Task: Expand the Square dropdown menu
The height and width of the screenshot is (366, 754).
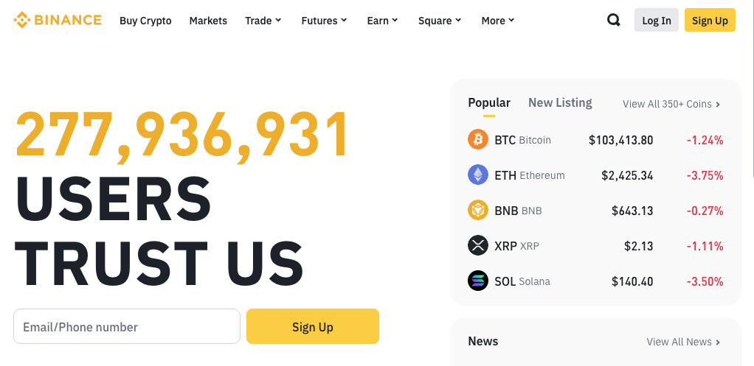Action: pyautogui.click(x=440, y=21)
